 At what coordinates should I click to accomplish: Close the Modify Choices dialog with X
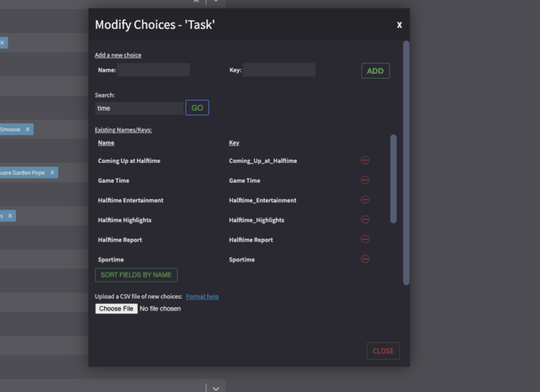click(399, 25)
